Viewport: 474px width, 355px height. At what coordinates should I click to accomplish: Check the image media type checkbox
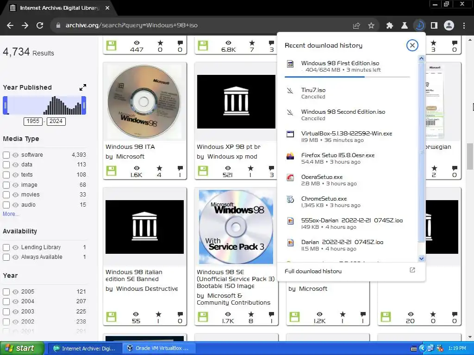coord(6,185)
